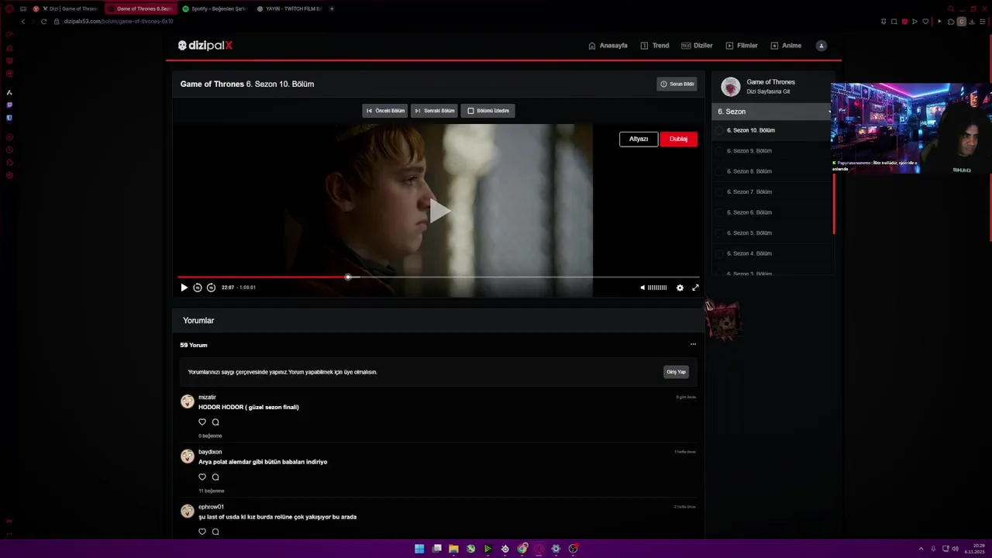Go to series page Dizi Sayfasına Git
This screenshot has width=992, height=558.
pyautogui.click(x=768, y=91)
